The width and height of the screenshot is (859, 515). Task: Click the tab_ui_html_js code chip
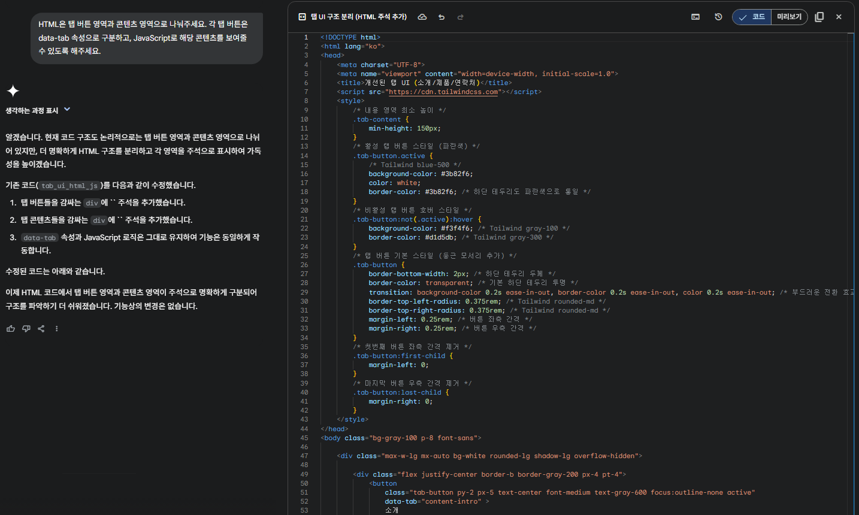(x=69, y=186)
